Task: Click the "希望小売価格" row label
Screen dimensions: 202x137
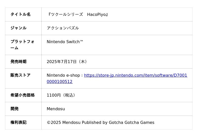Action: 22,95
